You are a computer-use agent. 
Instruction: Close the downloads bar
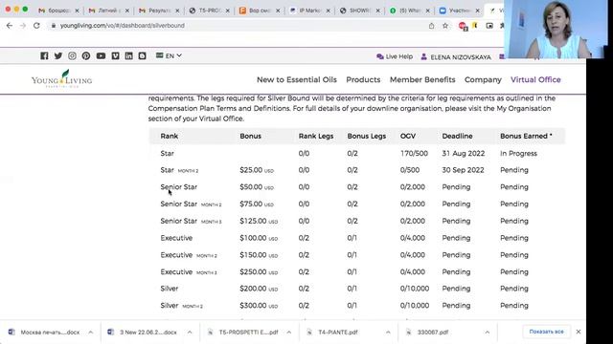coord(579,332)
